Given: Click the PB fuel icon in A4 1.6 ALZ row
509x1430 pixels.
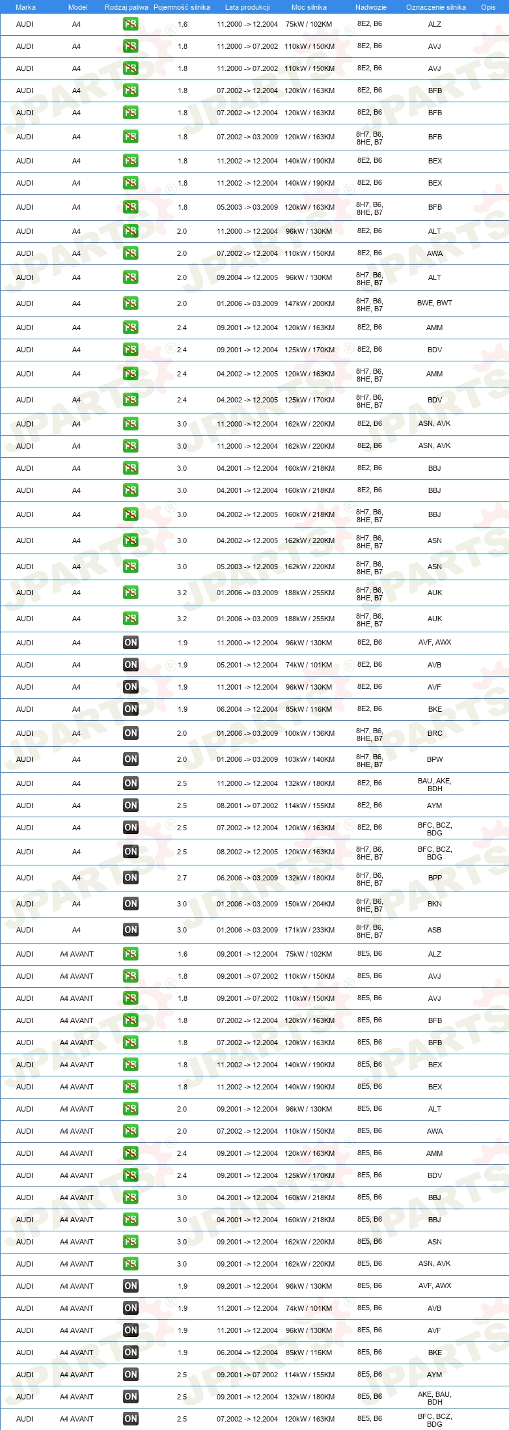Looking at the screenshot, I should pyautogui.click(x=131, y=24).
